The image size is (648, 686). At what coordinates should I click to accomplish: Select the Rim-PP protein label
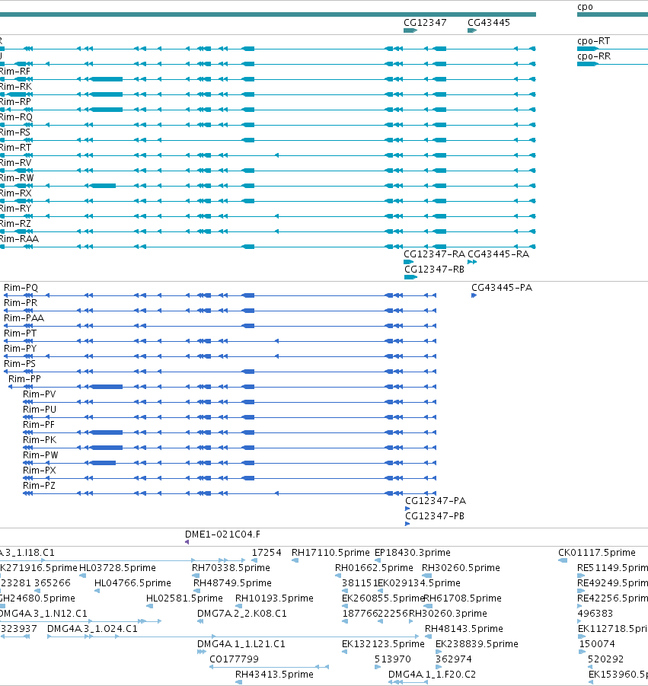click(24, 379)
